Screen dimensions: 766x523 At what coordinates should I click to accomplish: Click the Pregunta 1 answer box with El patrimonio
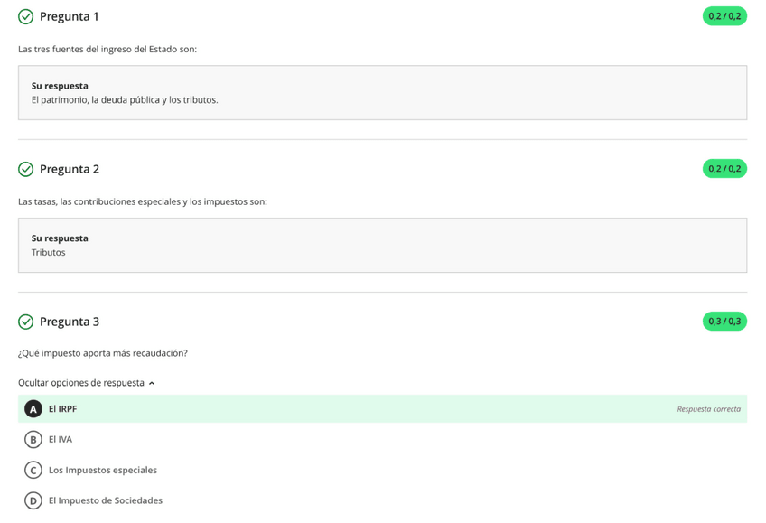pyautogui.click(x=382, y=93)
